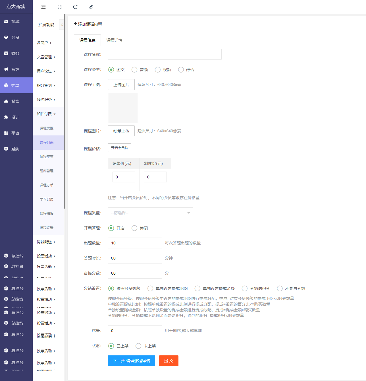366x381 pixels.
Task: Open the 平台 grid icon
Action: (x=6, y=133)
